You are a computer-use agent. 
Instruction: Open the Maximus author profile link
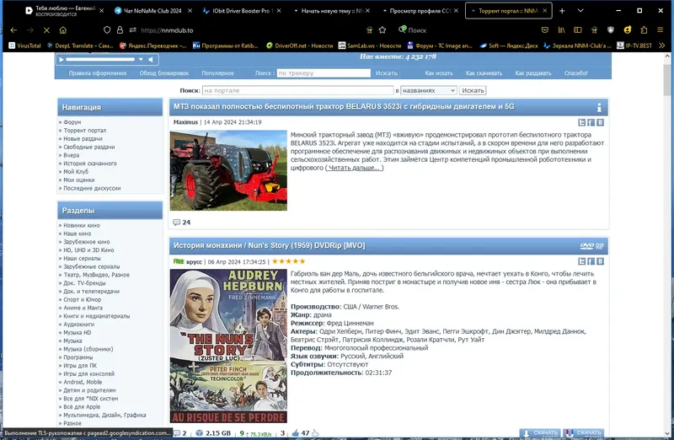point(185,122)
